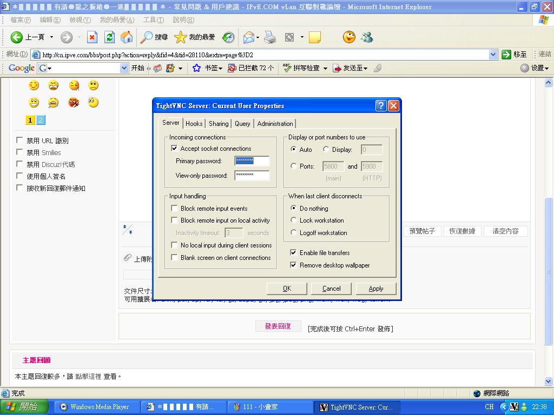554x415 pixels.
Task: Stop page loading with red X icon
Action: (92, 37)
